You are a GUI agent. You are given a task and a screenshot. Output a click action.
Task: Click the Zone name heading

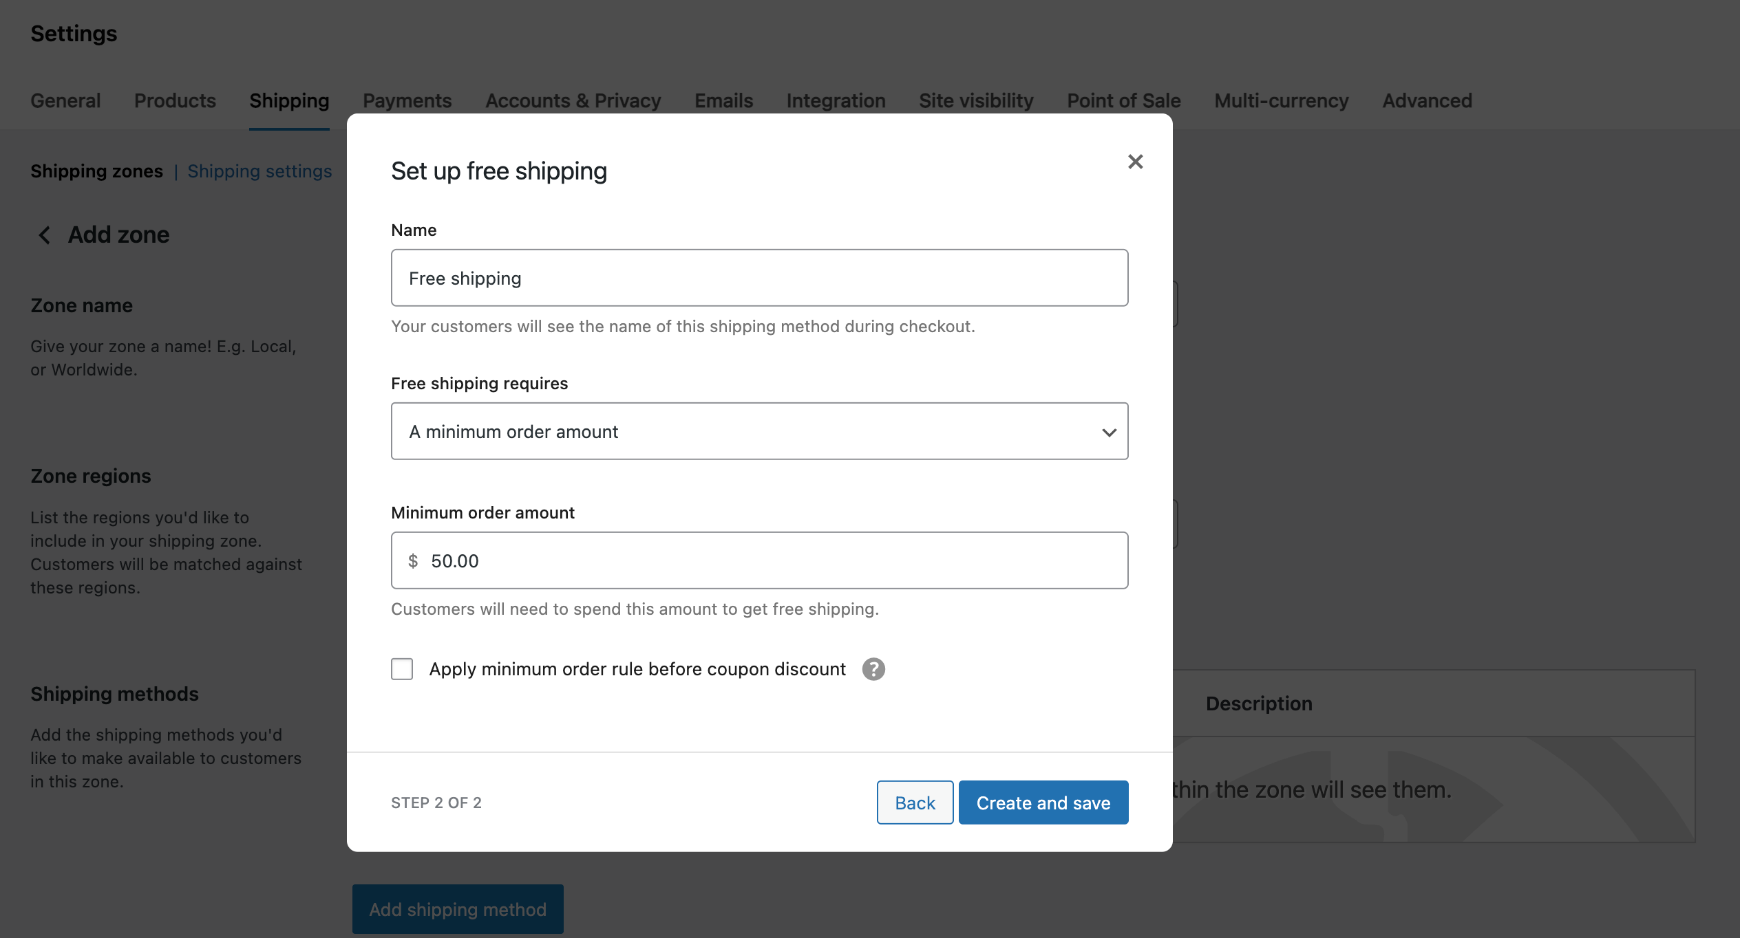81,305
